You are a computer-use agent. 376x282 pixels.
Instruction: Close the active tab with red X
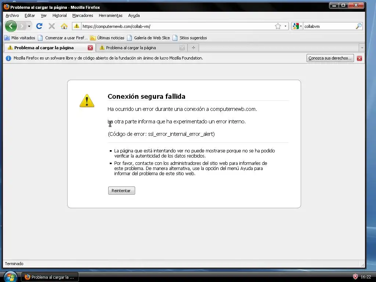click(x=90, y=48)
